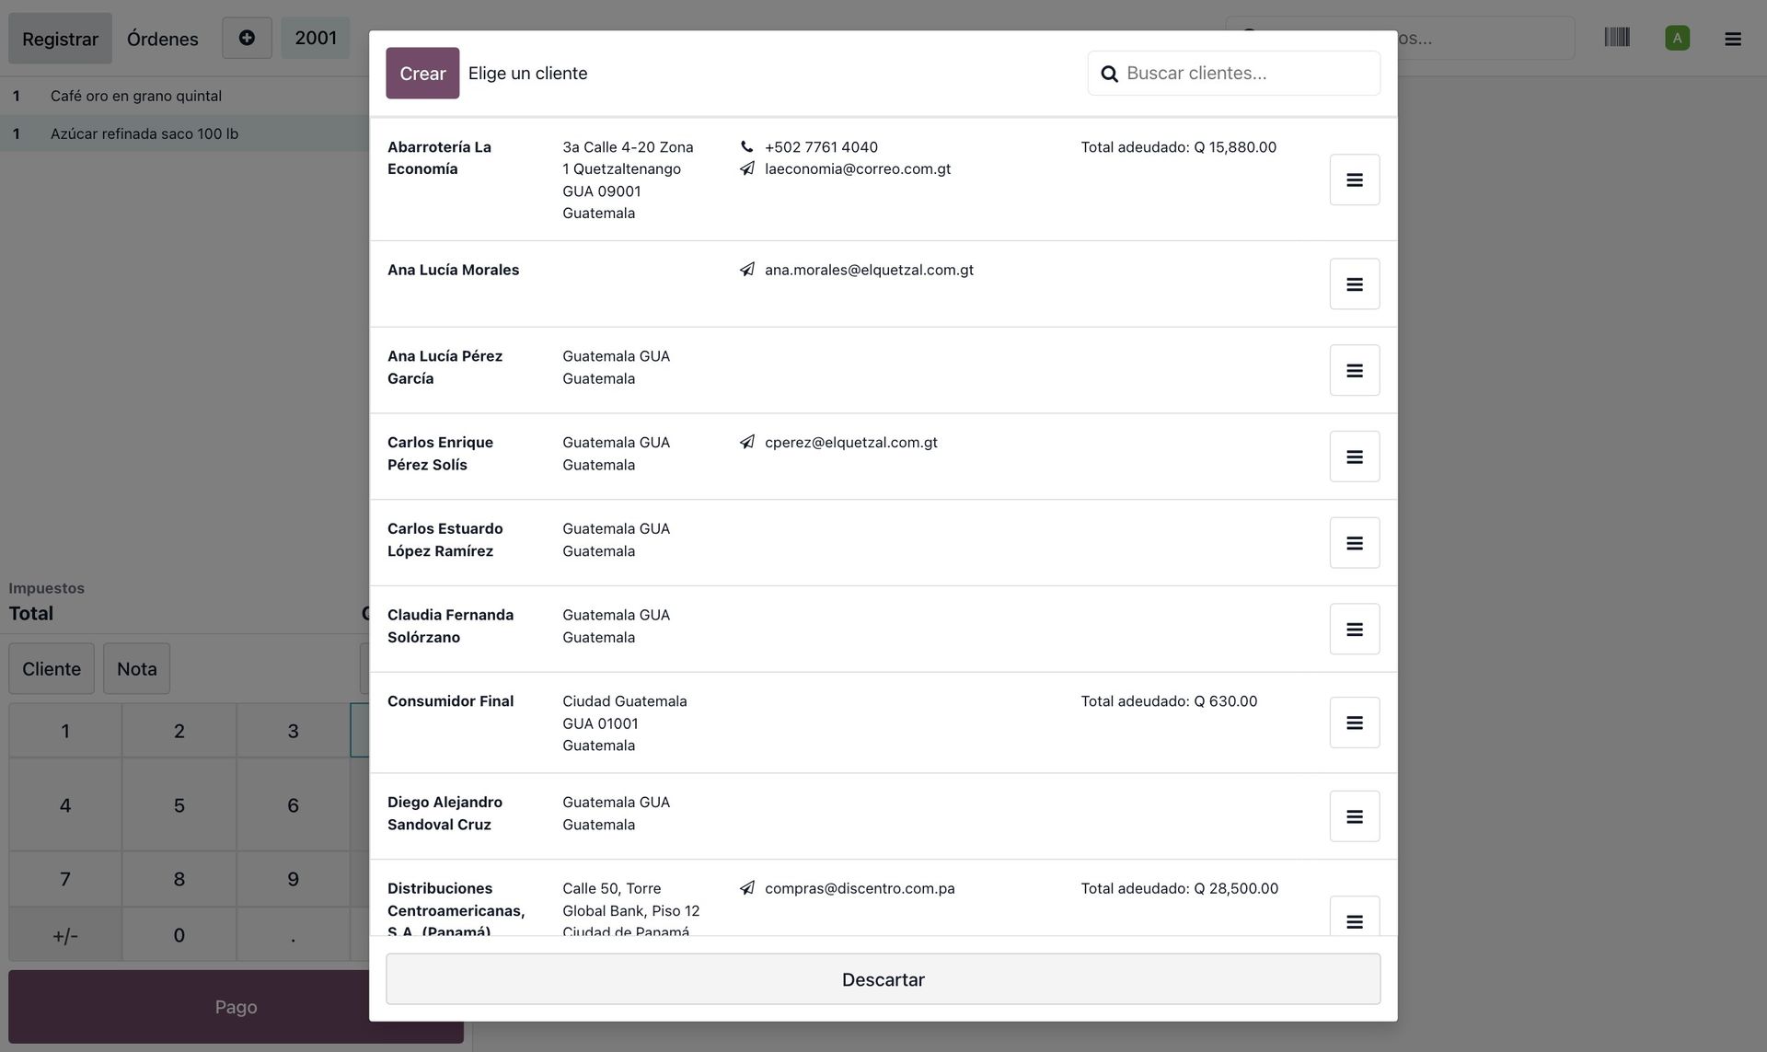The height and width of the screenshot is (1052, 1767).
Task: Add new order with plus icon
Action: [247, 38]
